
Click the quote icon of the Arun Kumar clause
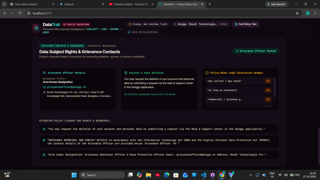(x=44, y=155)
